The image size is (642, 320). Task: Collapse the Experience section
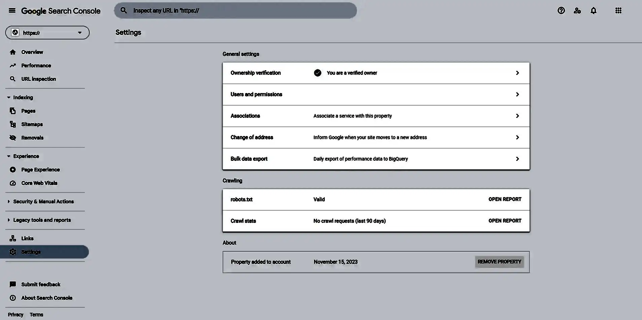point(9,156)
